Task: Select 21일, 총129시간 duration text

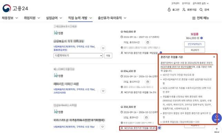Action: pyautogui.click(x=131, y=82)
